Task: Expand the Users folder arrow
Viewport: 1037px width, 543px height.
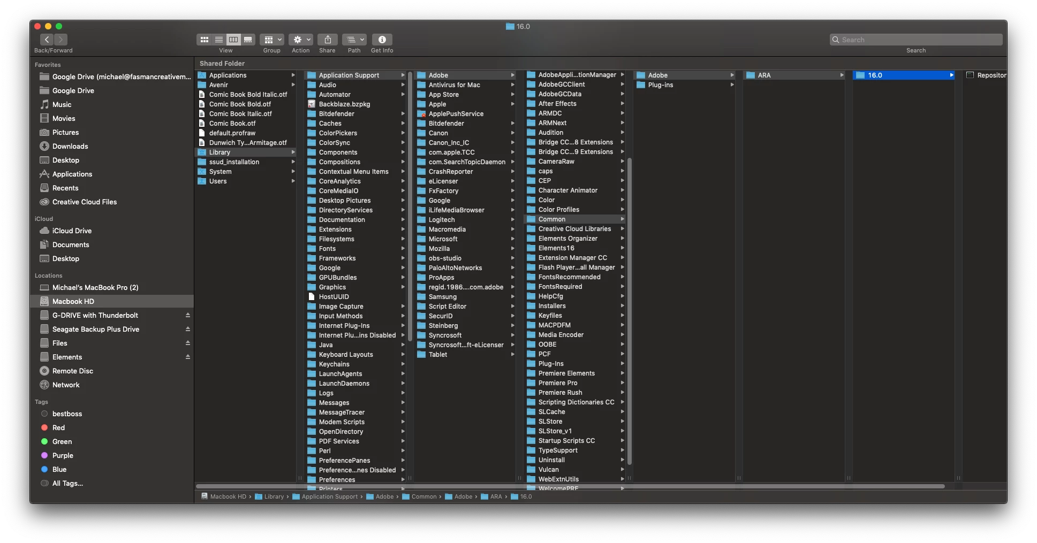Action: tap(293, 181)
